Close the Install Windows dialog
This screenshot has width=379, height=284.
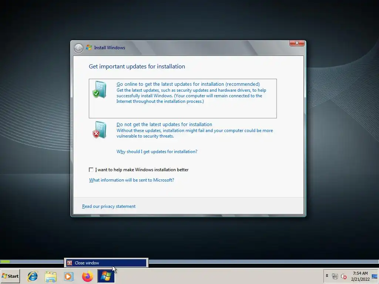tap(297, 43)
